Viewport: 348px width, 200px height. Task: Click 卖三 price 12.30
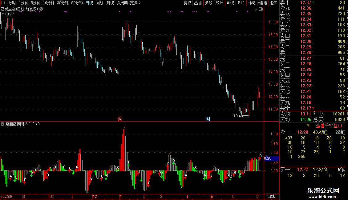pyautogui.click(x=306, y=42)
